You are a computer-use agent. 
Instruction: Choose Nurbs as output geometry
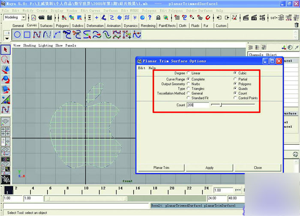click(189, 84)
